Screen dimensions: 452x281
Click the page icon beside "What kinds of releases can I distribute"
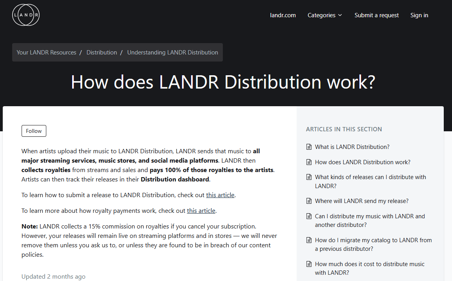point(308,177)
